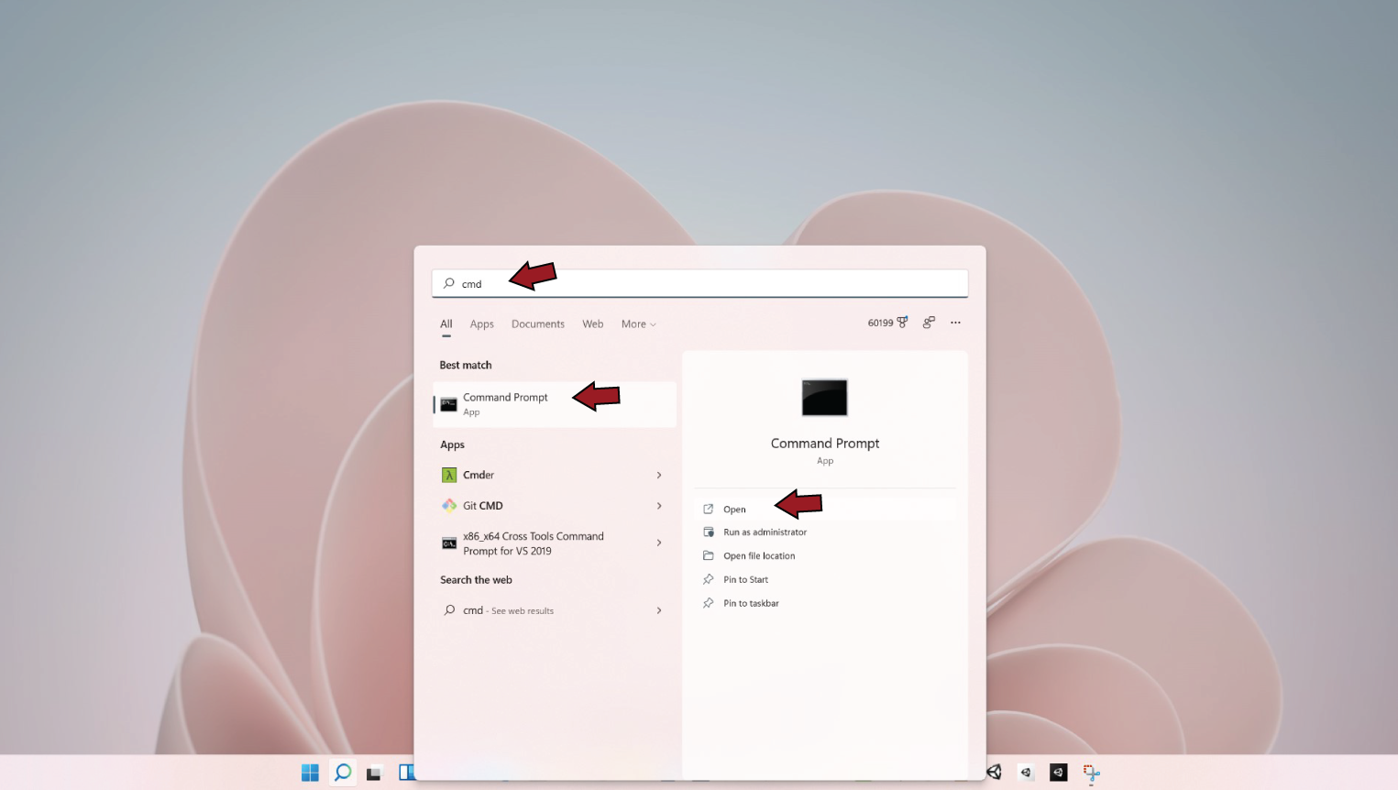Select Command Prompt best match result
1398x790 pixels.
click(555, 404)
